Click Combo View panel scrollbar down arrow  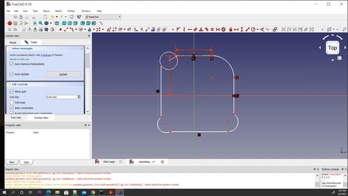(x=88, y=112)
